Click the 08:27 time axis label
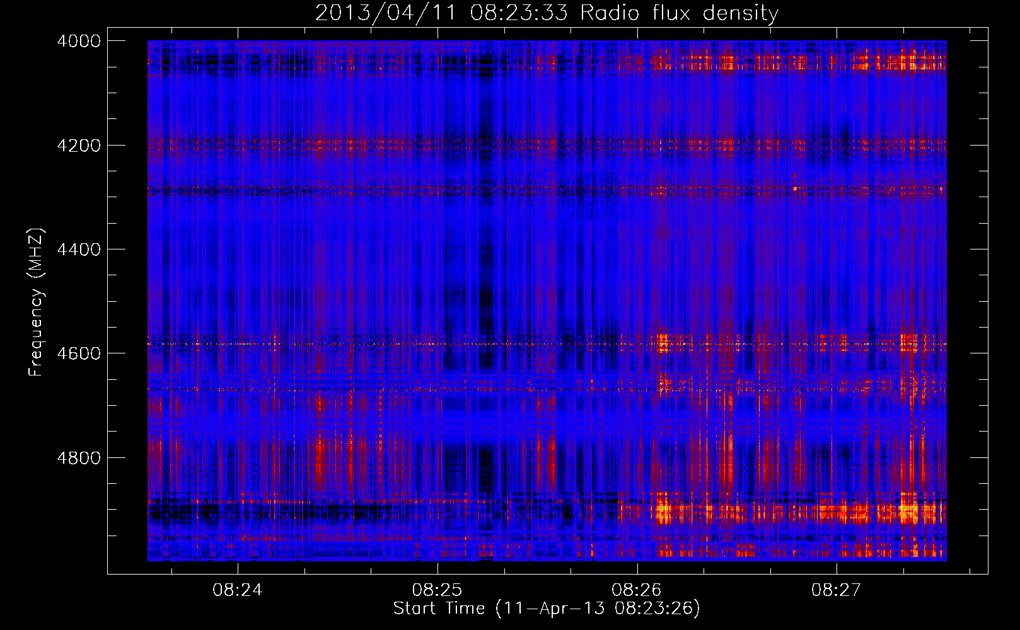This screenshot has width=1020, height=630. 836,590
